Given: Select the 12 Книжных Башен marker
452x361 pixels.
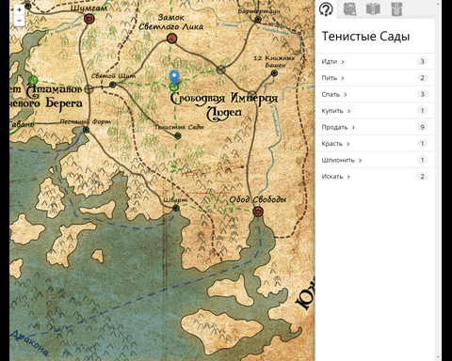Looking at the screenshot, I should pyautogui.click(x=274, y=73).
